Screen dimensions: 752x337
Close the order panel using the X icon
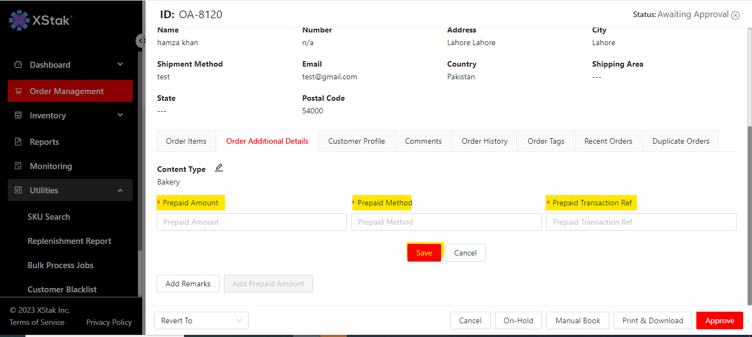click(x=735, y=15)
